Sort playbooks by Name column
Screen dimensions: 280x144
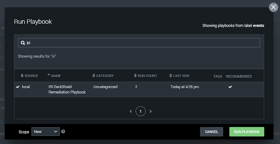(x=54, y=76)
